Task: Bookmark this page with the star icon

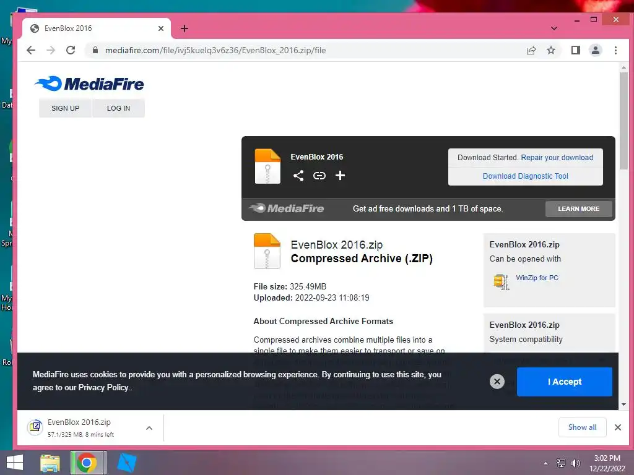Action: tap(550, 50)
